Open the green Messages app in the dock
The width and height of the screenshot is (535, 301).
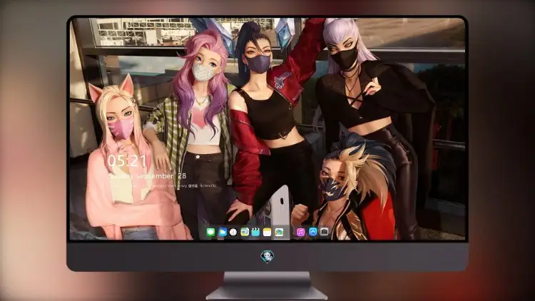pyautogui.click(x=211, y=233)
